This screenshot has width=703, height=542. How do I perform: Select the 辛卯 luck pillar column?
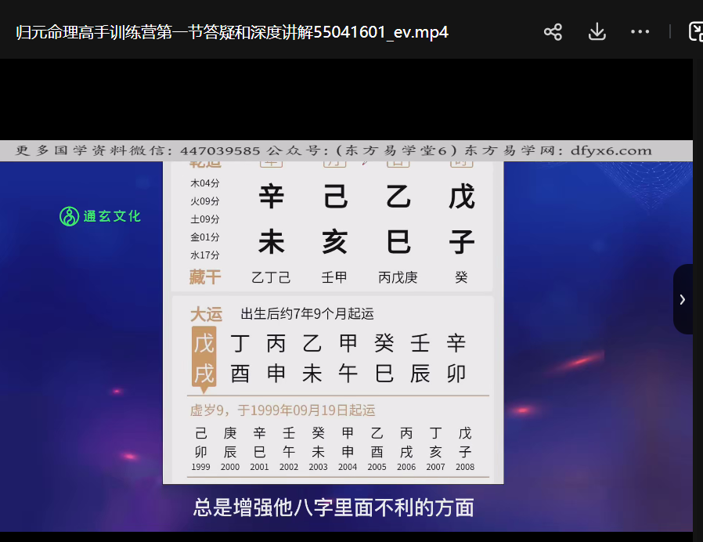tap(456, 357)
